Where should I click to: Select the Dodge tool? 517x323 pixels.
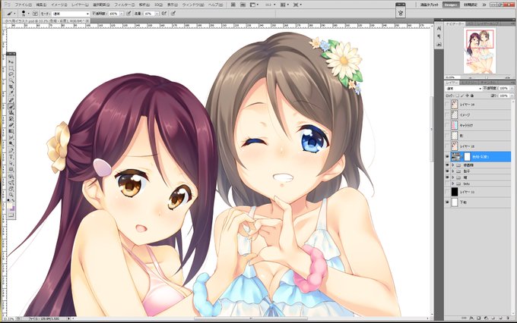click(11, 144)
